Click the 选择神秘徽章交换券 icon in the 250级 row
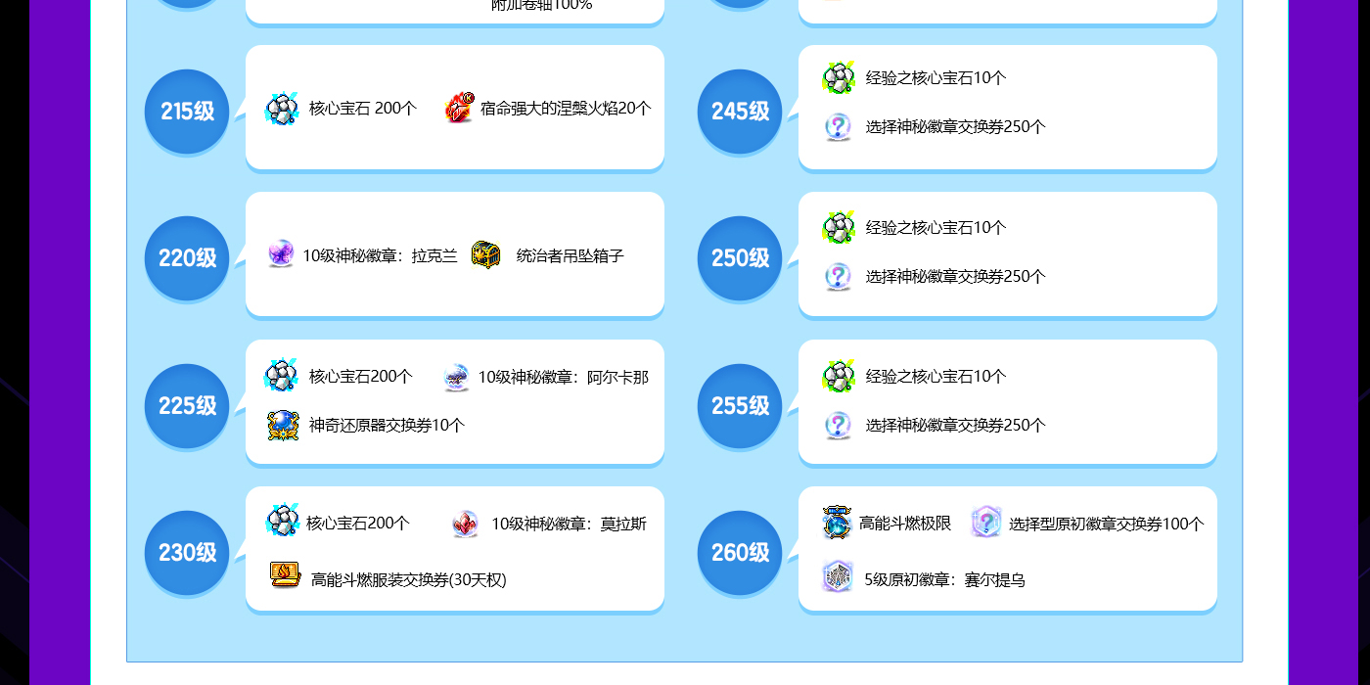Screen dimensions: 1370x685 click(x=838, y=276)
